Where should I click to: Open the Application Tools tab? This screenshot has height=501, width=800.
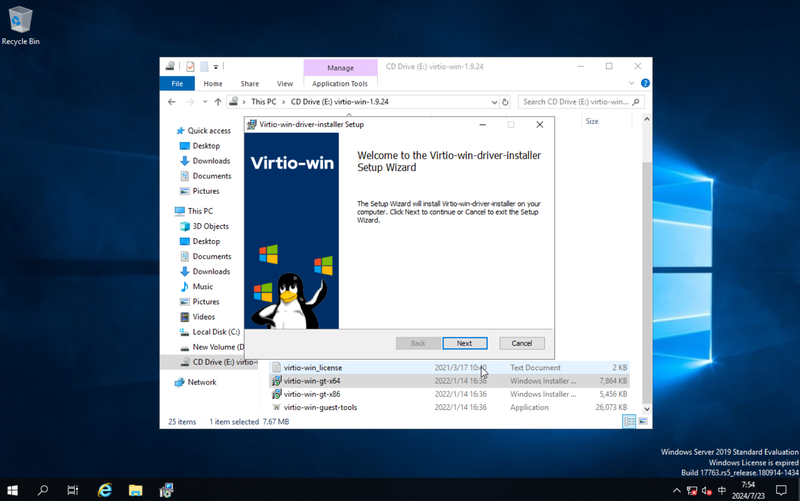[x=340, y=84]
